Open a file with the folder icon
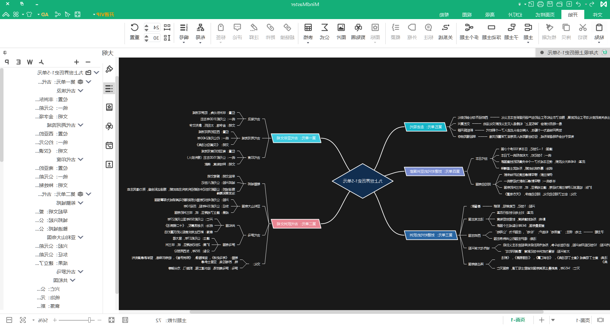This screenshot has height=326, width=610. point(559,4)
